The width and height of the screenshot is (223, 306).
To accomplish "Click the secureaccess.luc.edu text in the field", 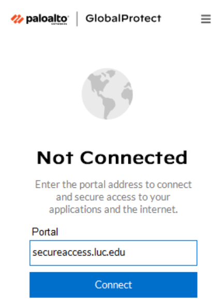I will (79, 253).
